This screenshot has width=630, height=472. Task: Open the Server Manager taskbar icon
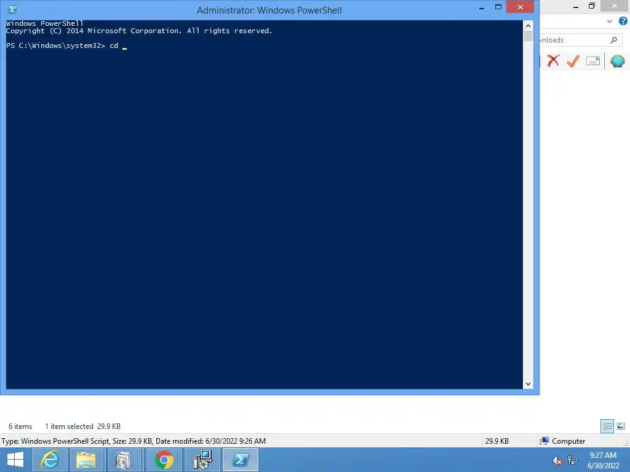[x=123, y=460]
